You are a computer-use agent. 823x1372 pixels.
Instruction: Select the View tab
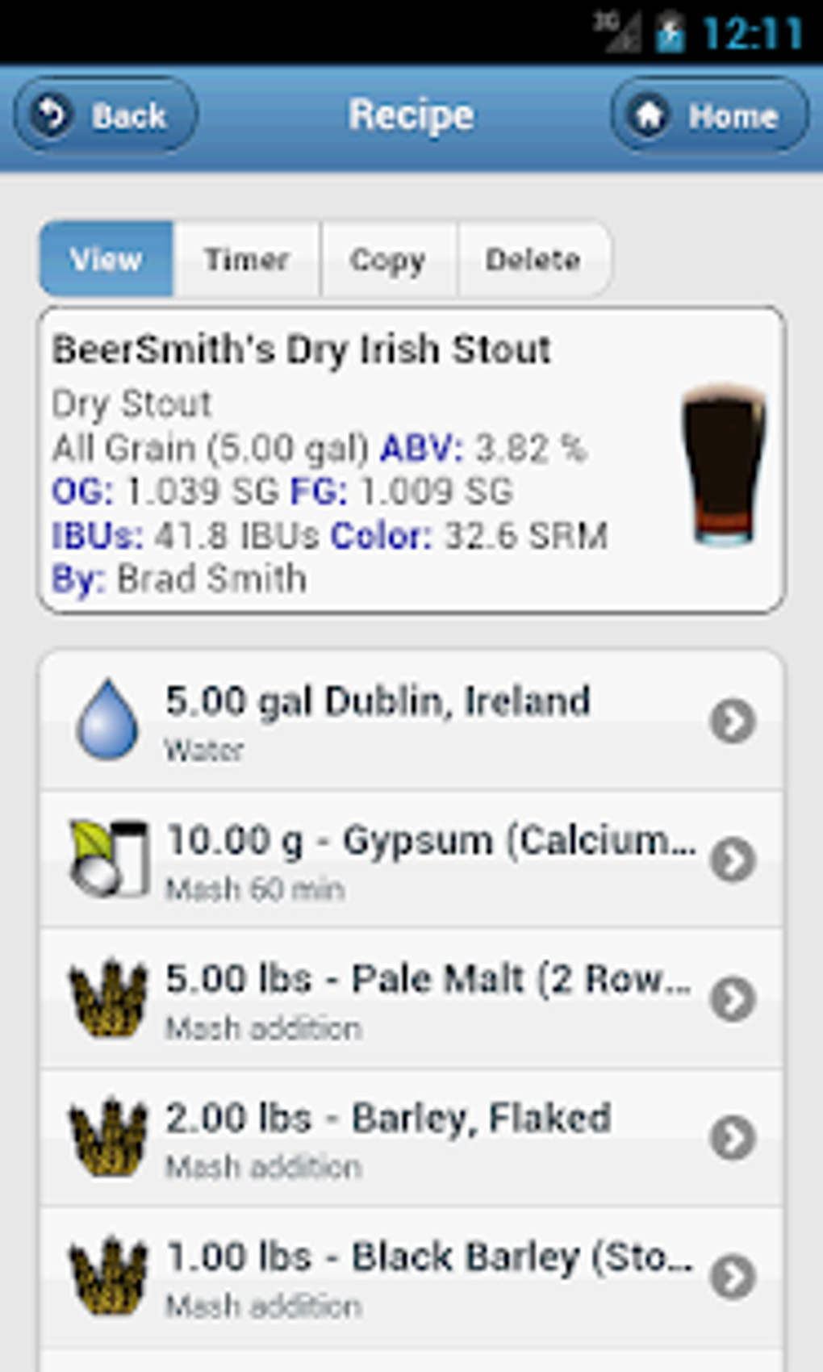click(107, 260)
